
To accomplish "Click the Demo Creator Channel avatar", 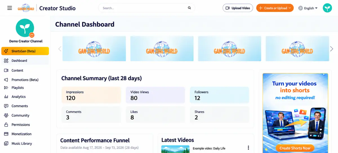I will 25,28.
